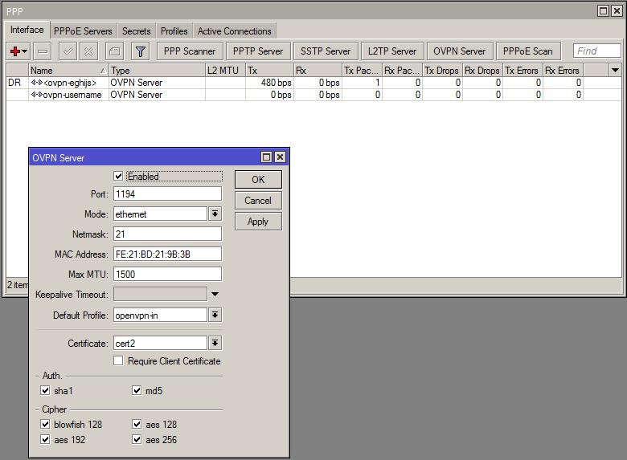Click the Apply button
The height and width of the screenshot is (460, 627).
click(258, 222)
